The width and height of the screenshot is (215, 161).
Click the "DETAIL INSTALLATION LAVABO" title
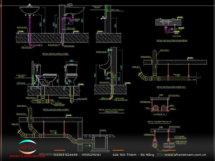click(55, 54)
